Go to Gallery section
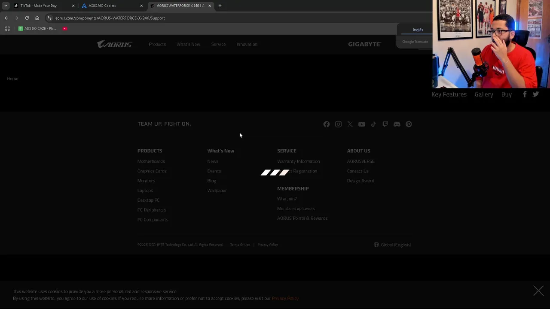The width and height of the screenshot is (550, 309). tap(484, 94)
